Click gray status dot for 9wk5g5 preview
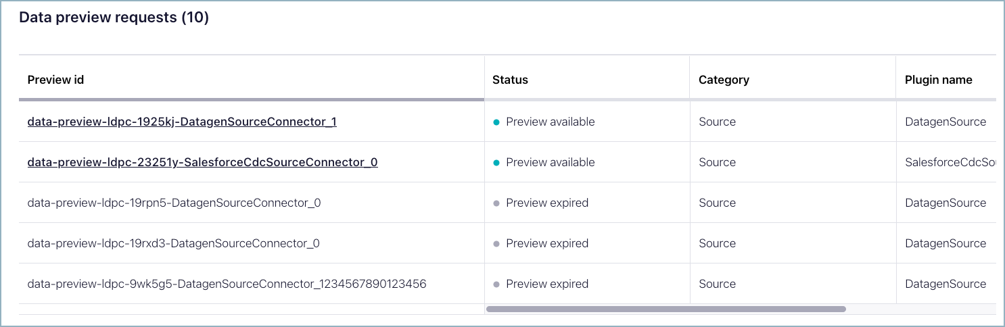 point(496,284)
